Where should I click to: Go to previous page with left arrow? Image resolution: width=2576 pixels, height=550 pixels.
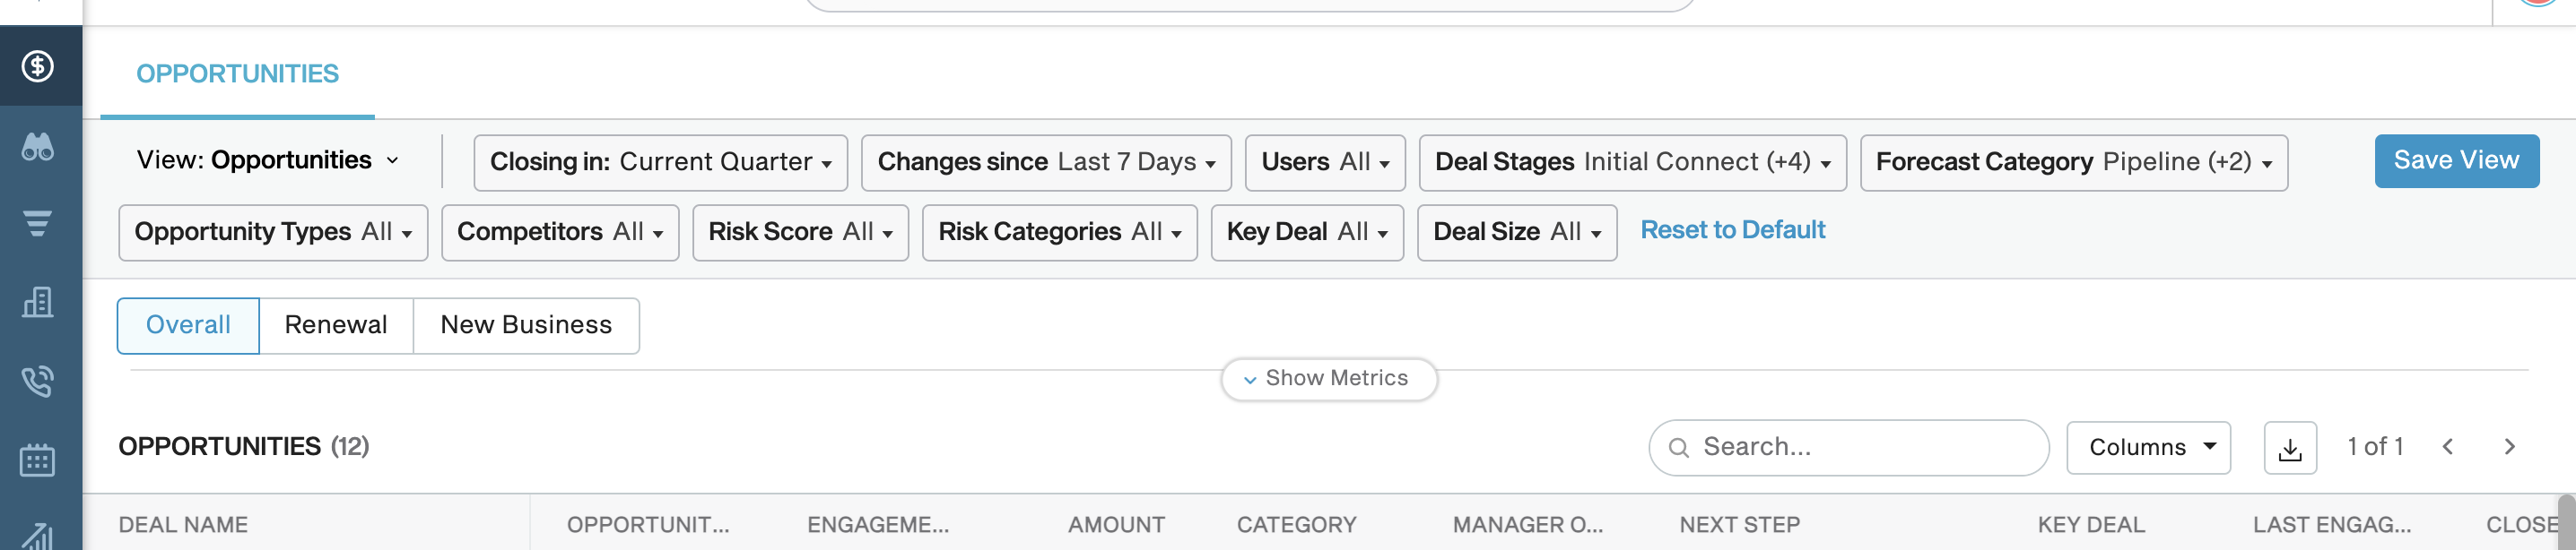click(x=2448, y=447)
